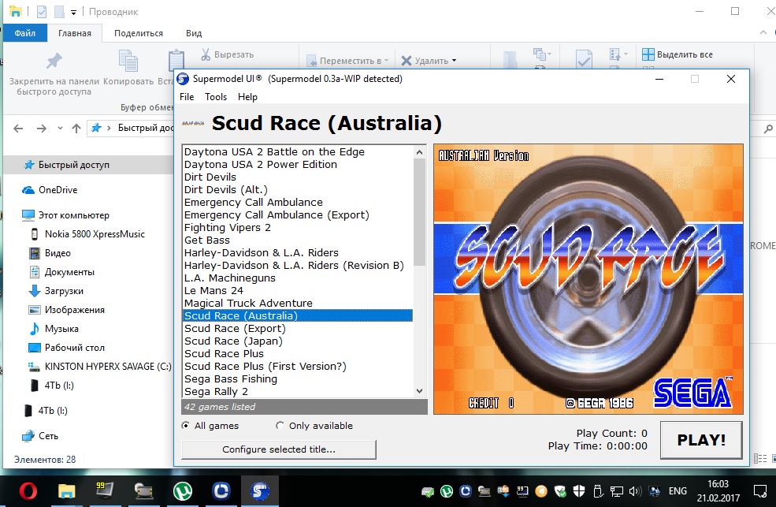Screen dimensions: 776x507
Task: Click Выделить все in the ribbon
Action: click(x=678, y=54)
